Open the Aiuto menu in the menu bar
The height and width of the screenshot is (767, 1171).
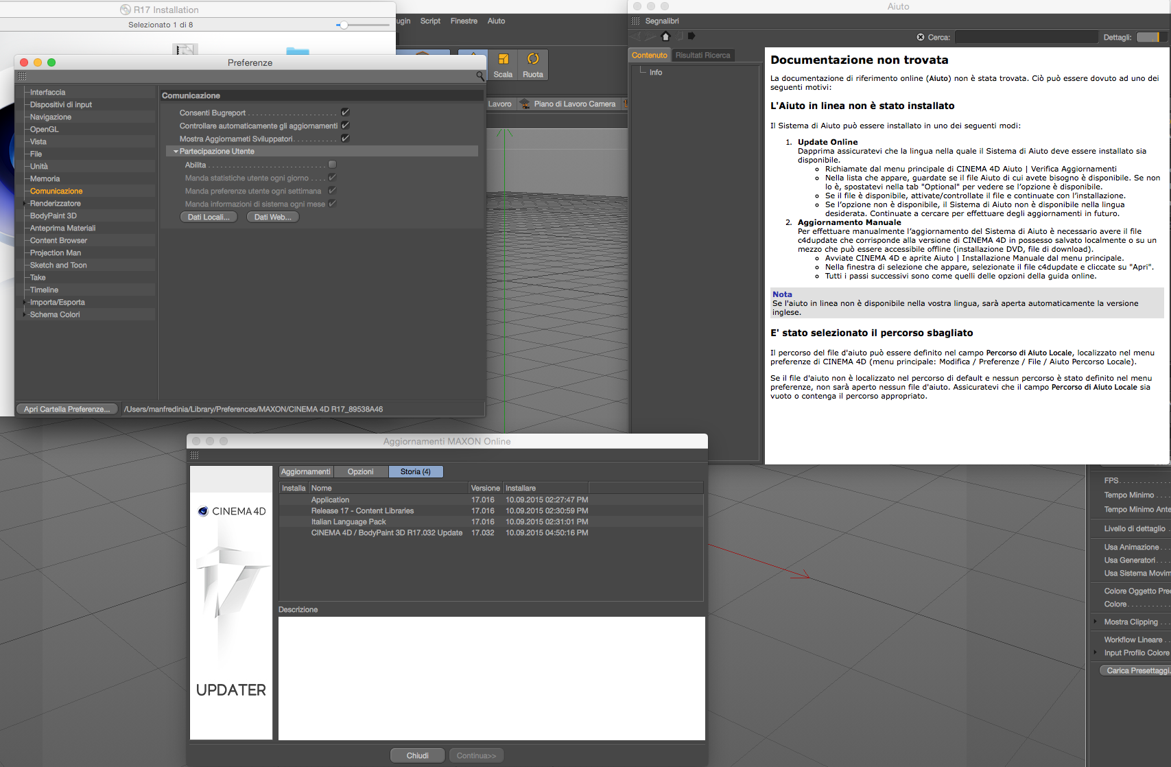[x=496, y=21]
